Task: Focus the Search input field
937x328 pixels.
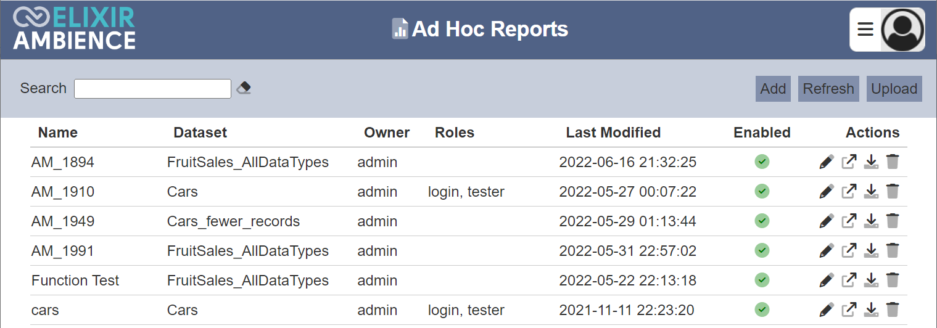Action: tap(152, 89)
